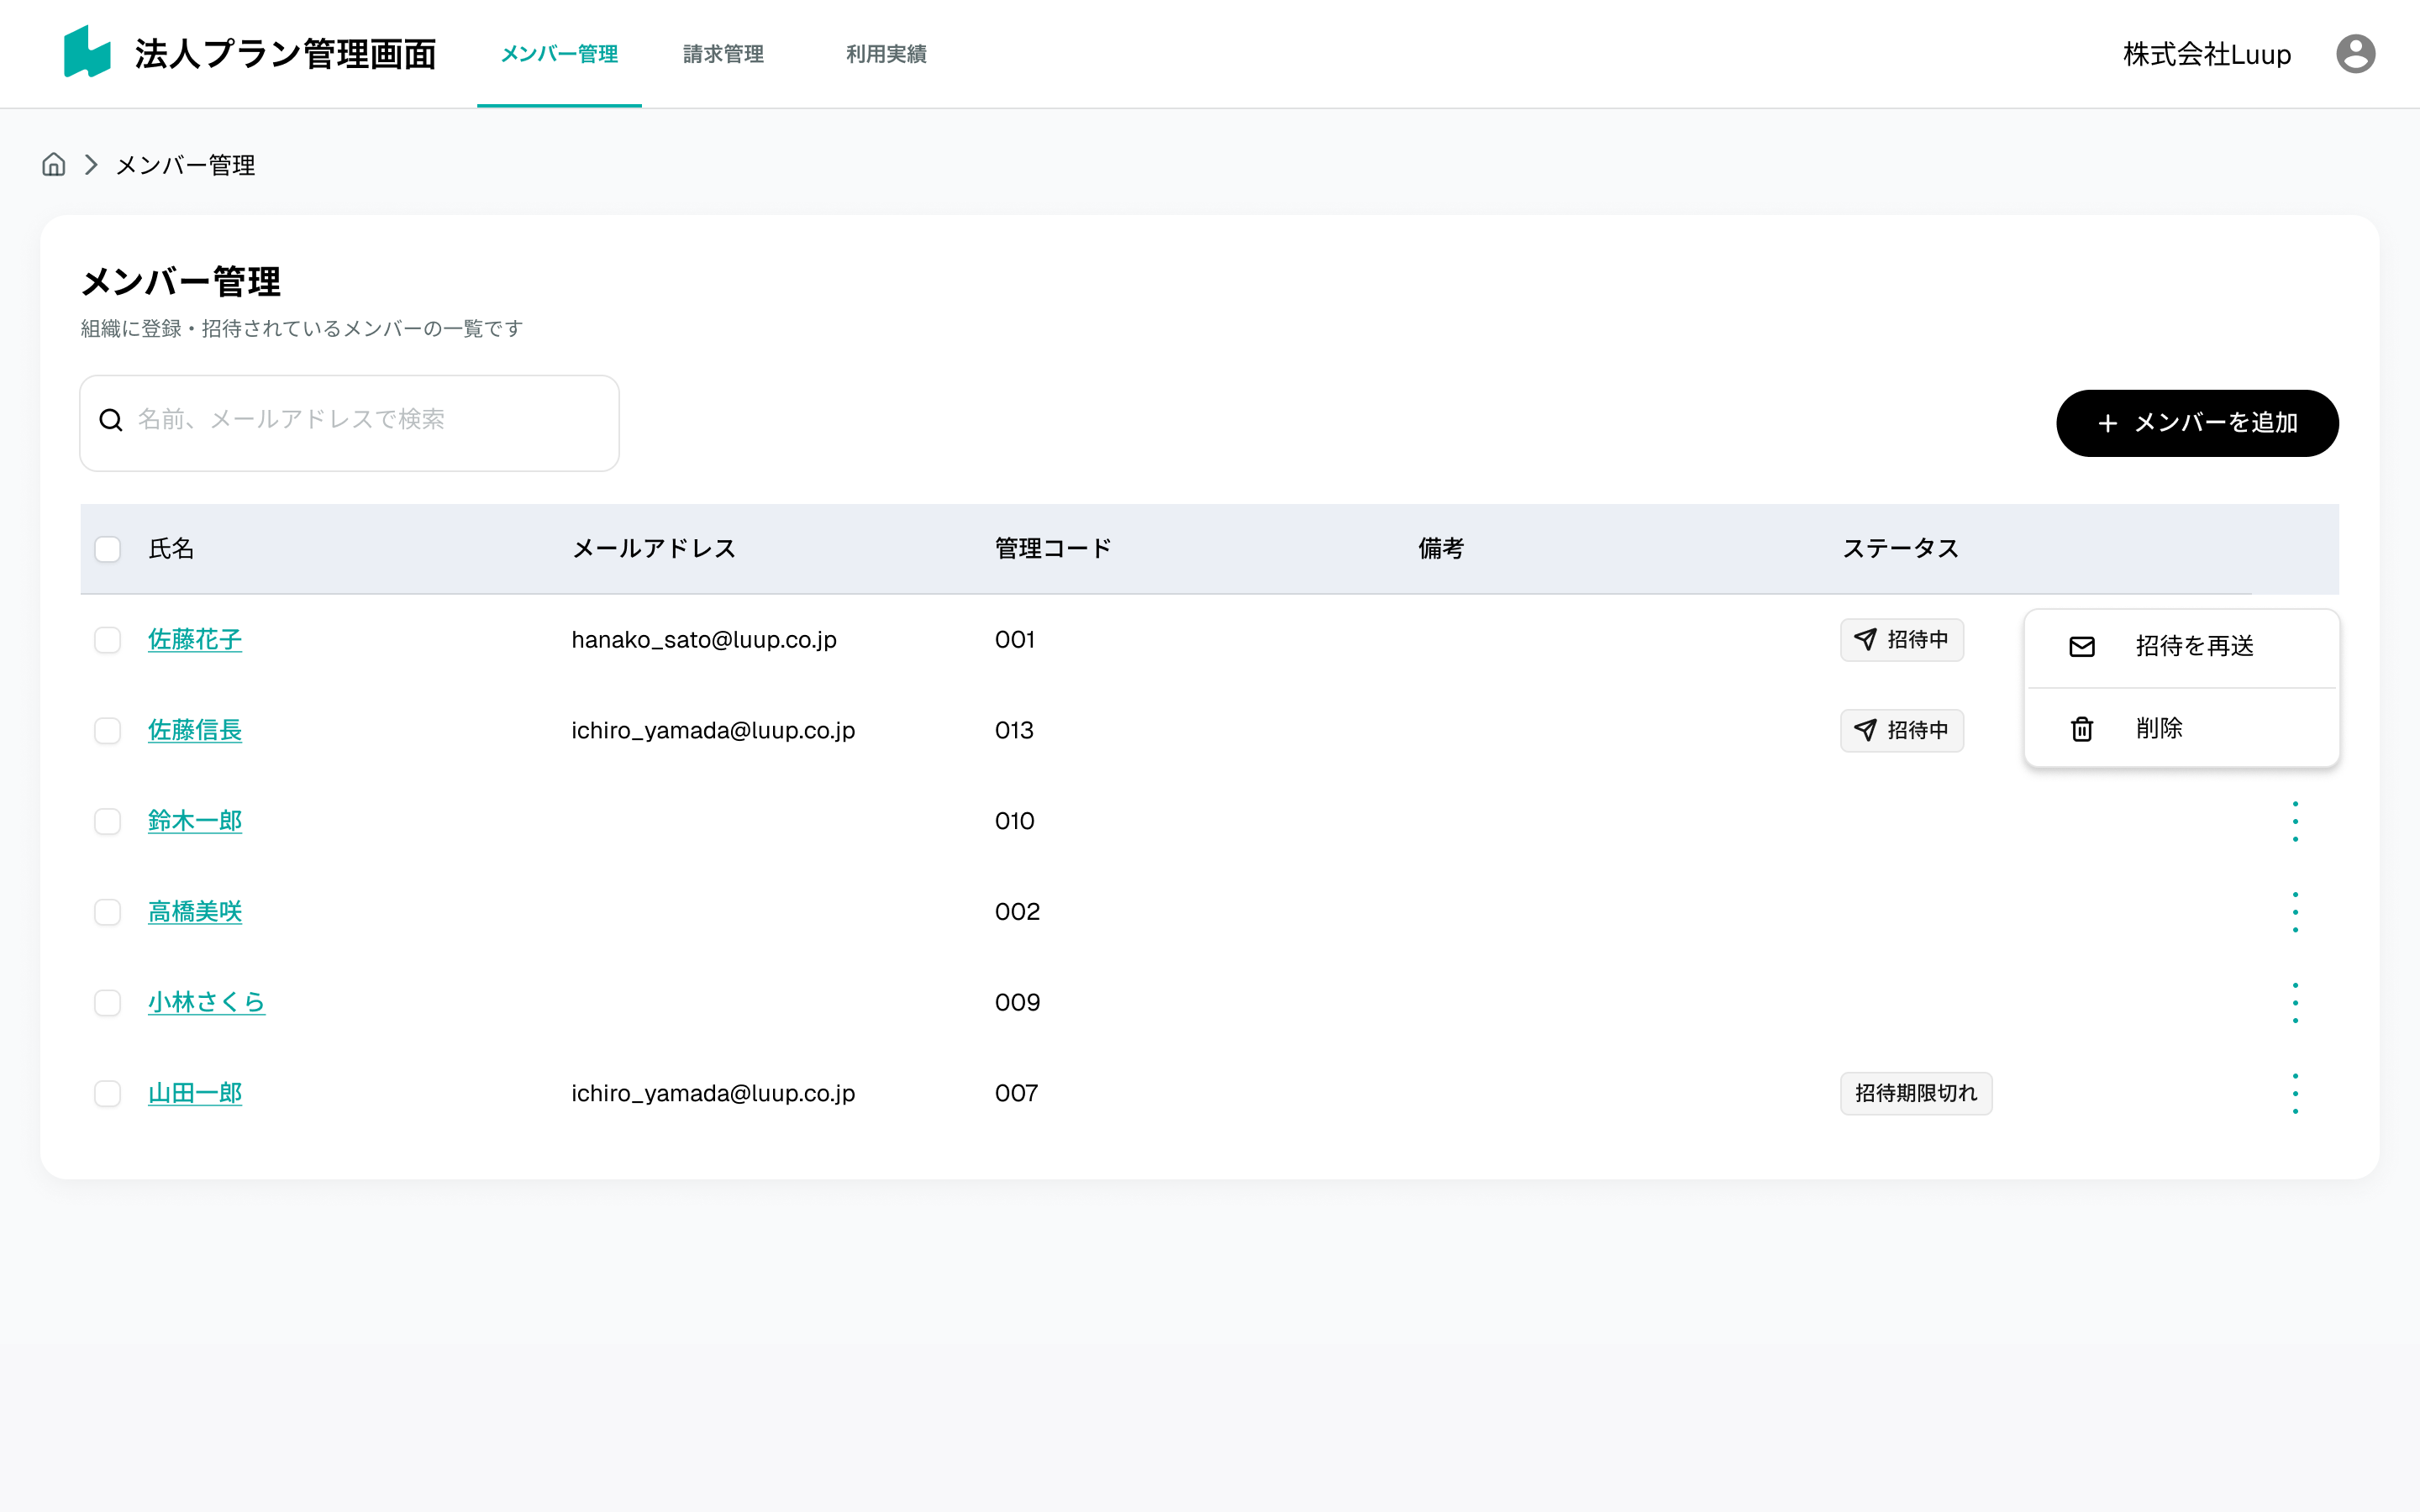Screen dimensions: 2420x1512
Task: Click the mail icon beside 招待を再送
Action: tap(2082, 646)
